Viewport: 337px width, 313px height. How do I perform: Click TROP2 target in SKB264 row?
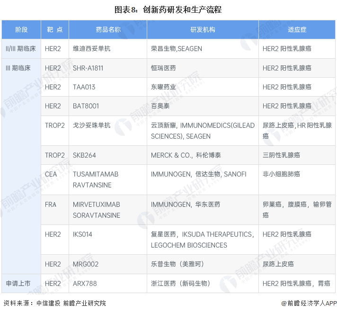click(x=55, y=155)
